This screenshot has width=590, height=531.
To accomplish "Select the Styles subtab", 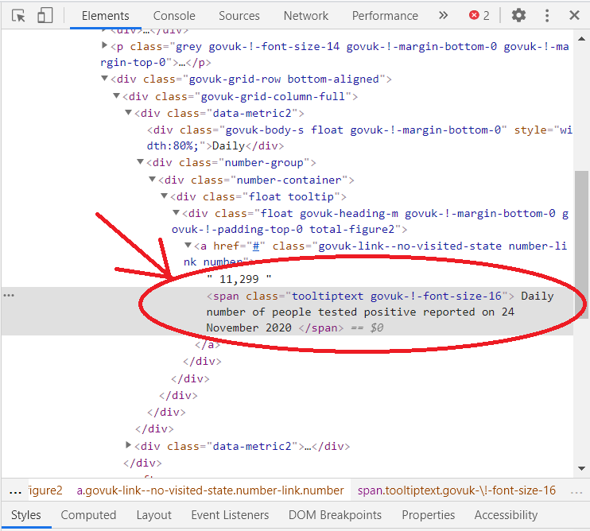I will click(x=26, y=515).
